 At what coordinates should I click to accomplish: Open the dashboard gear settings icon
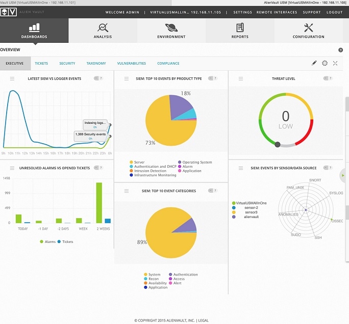point(325,63)
